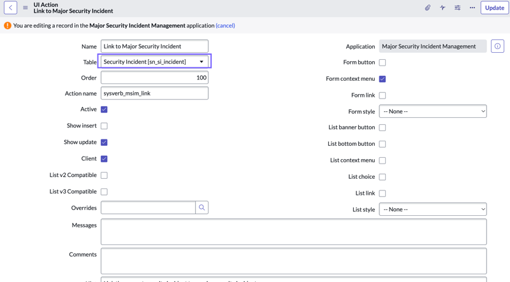
Task: Open the Form style dropdown
Action: [x=433, y=111]
